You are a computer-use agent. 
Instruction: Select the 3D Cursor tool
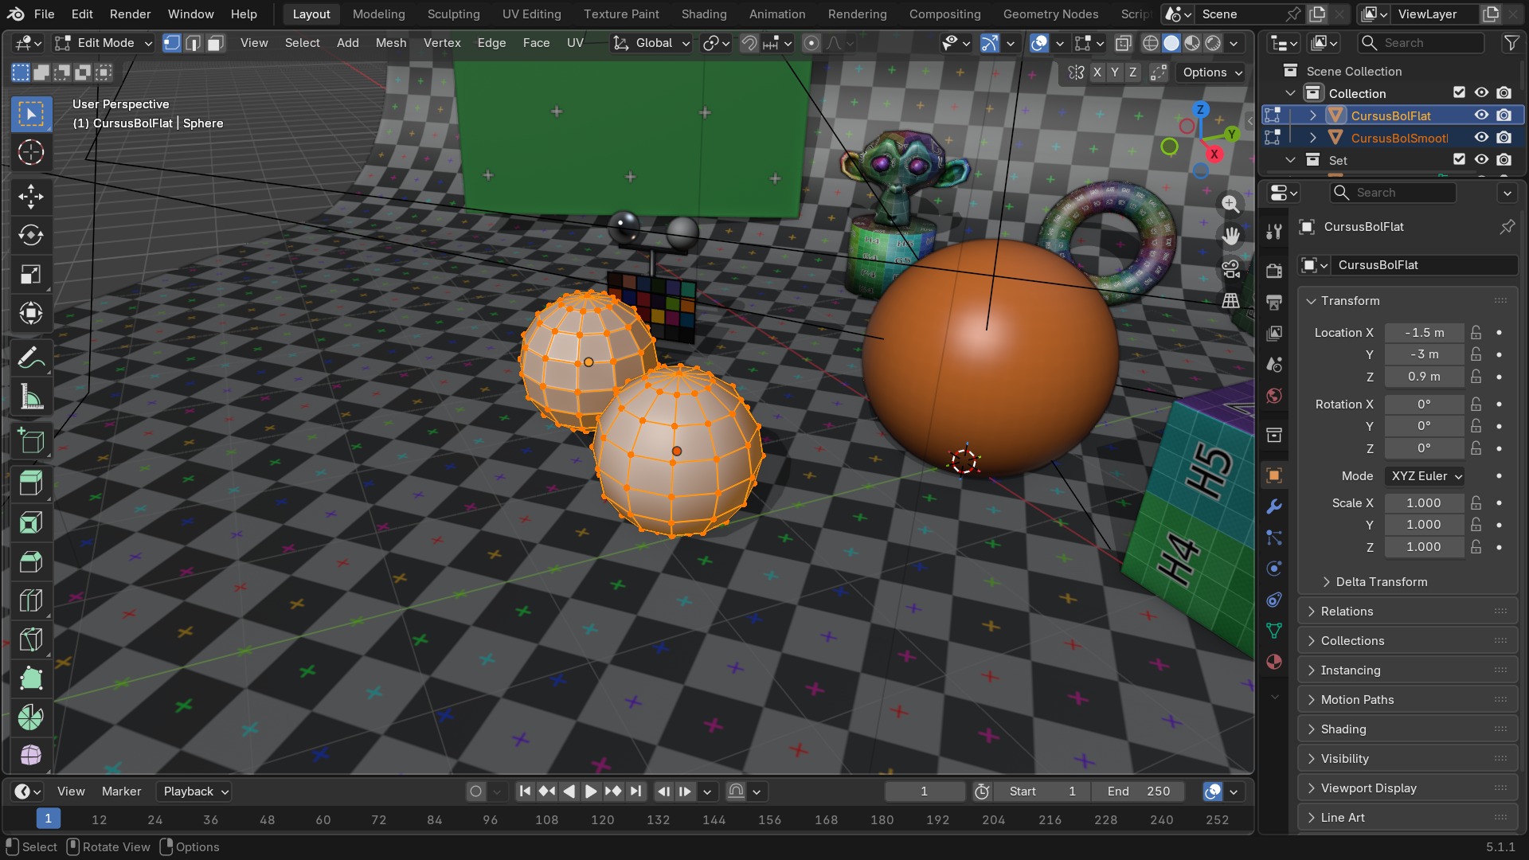[x=31, y=152]
